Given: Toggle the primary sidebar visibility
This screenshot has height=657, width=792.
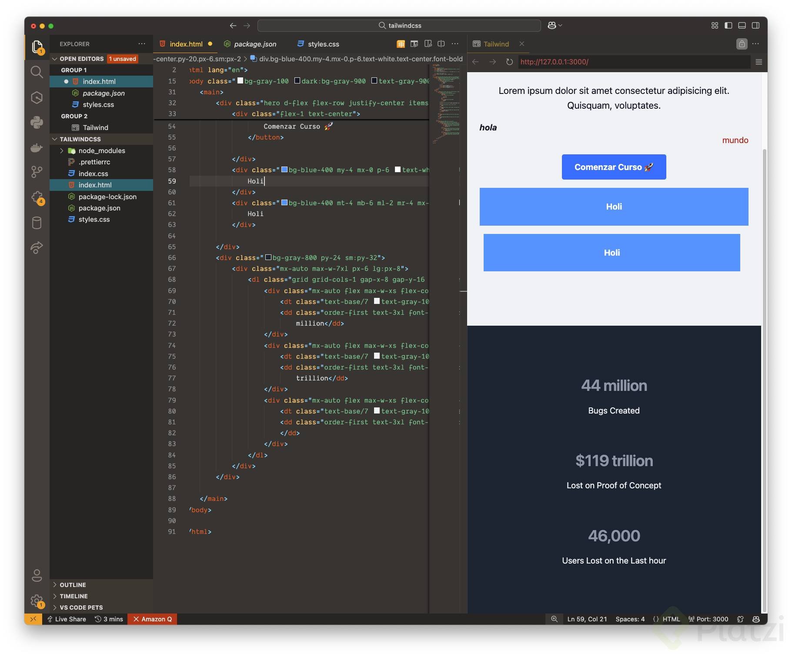Looking at the screenshot, I should point(729,26).
